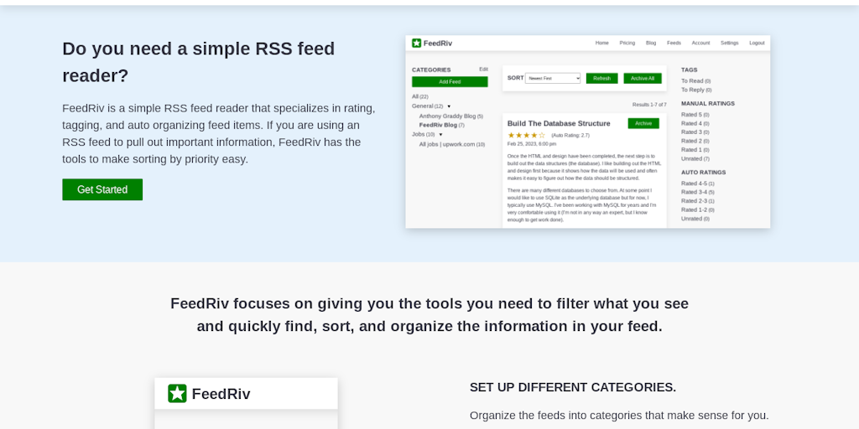859x429 pixels.
Task: Open the Feeds menu item
Action: coord(674,43)
